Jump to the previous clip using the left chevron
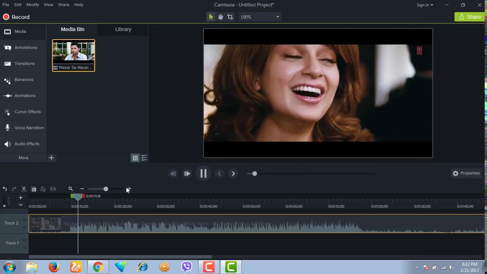The height and width of the screenshot is (274, 487). tap(219, 174)
